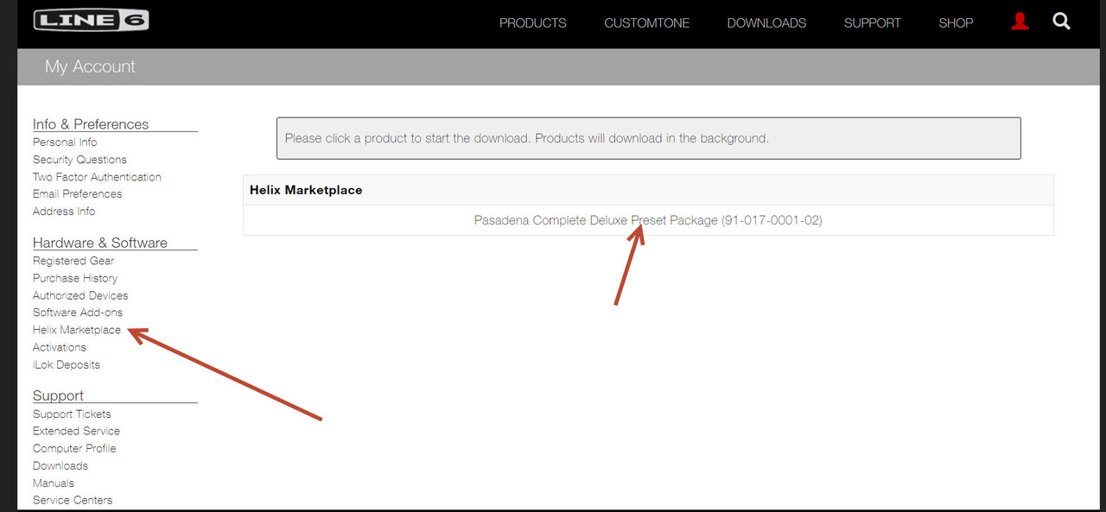Viewport: 1106px width, 512px height.
Task: Open Software Add-ons
Action: (x=78, y=313)
